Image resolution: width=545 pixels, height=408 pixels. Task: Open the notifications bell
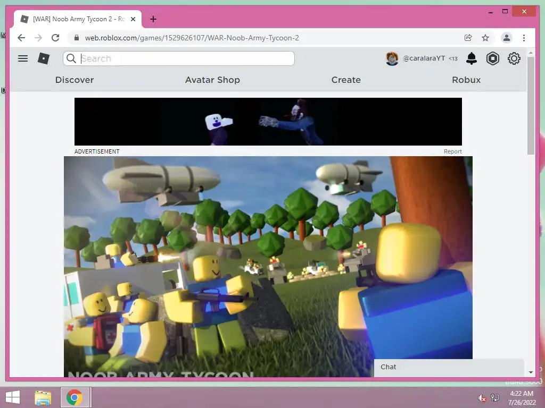[x=472, y=58]
